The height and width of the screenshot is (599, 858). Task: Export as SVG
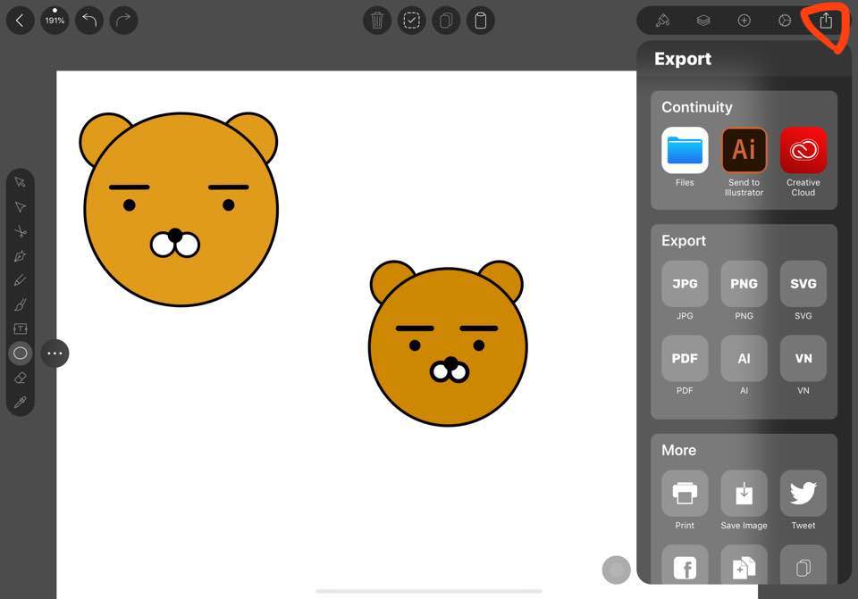click(x=803, y=284)
